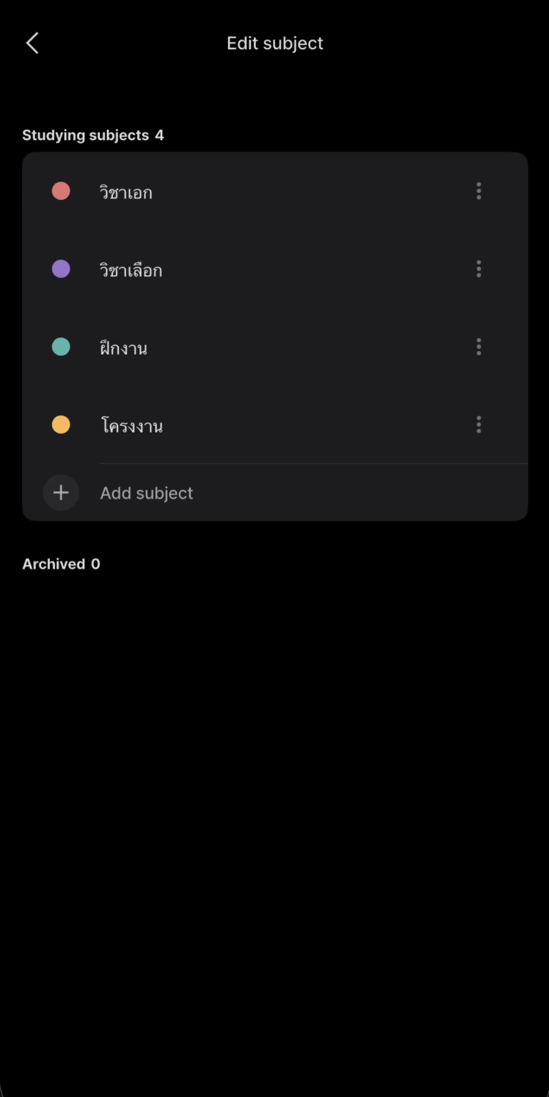This screenshot has height=1097, width=549.
Task: Click the teal color dot of ฝึกงาน
Action: point(61,347)
